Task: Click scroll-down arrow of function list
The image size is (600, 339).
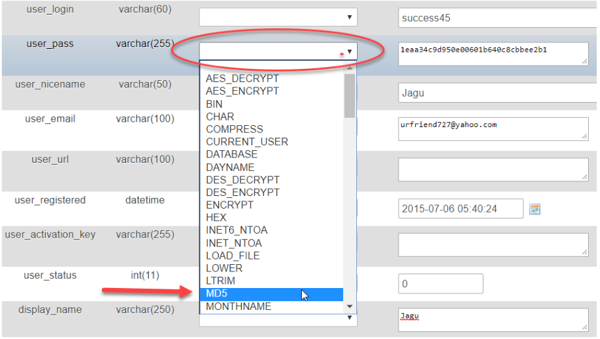Action: [x=350, y=307]
